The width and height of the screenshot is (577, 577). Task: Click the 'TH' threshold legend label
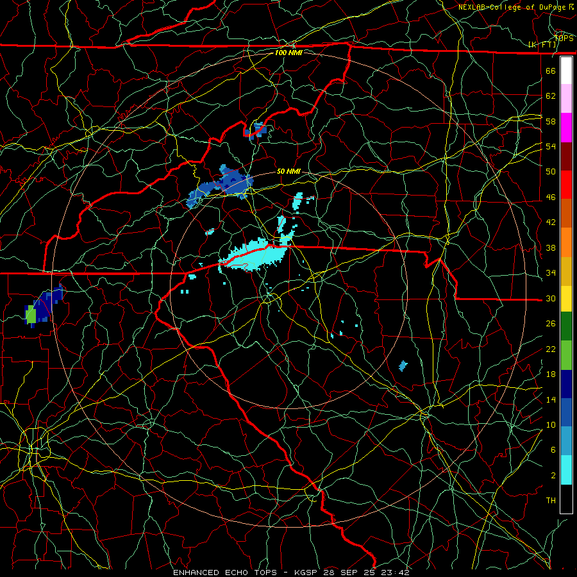pyautogui.click(x=551, y=501)
